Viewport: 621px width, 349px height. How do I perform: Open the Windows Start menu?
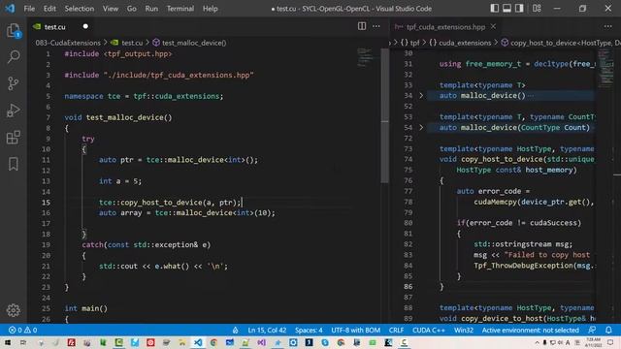coord(8,342)
